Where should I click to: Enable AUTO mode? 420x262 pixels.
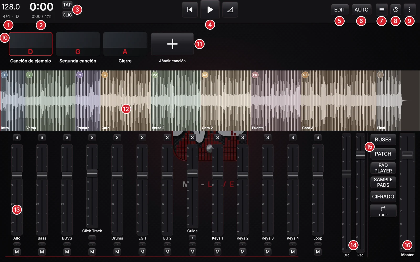point(361,10)
